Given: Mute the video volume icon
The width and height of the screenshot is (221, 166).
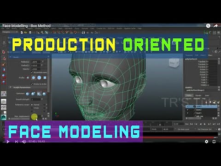Looking at the screenshot, I should [24, 142].
